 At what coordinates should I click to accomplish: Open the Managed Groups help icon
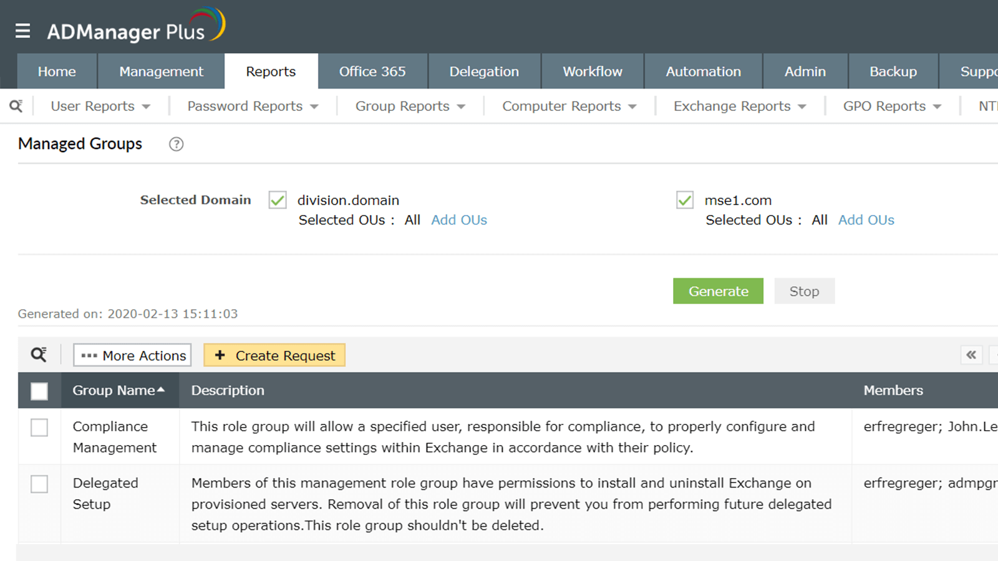177,144
